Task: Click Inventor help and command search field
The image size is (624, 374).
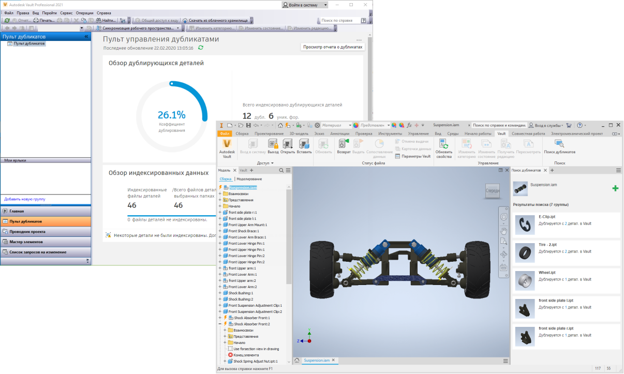Action: click(499, 125)
